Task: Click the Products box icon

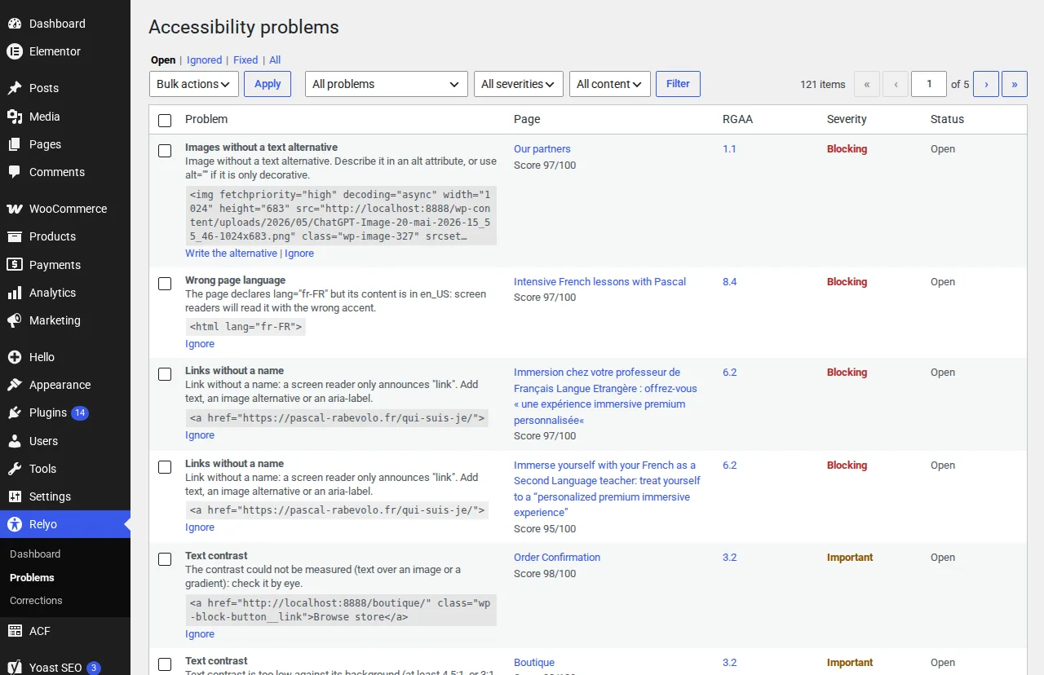Action: 15,236
